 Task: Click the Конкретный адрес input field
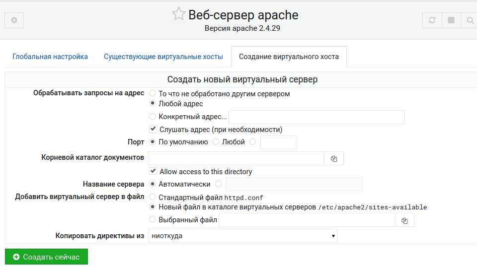[317, 117]
